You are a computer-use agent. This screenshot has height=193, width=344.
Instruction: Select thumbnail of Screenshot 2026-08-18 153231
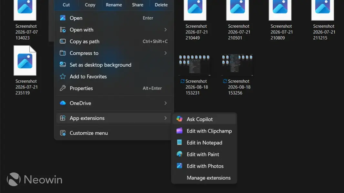[194, 65]
